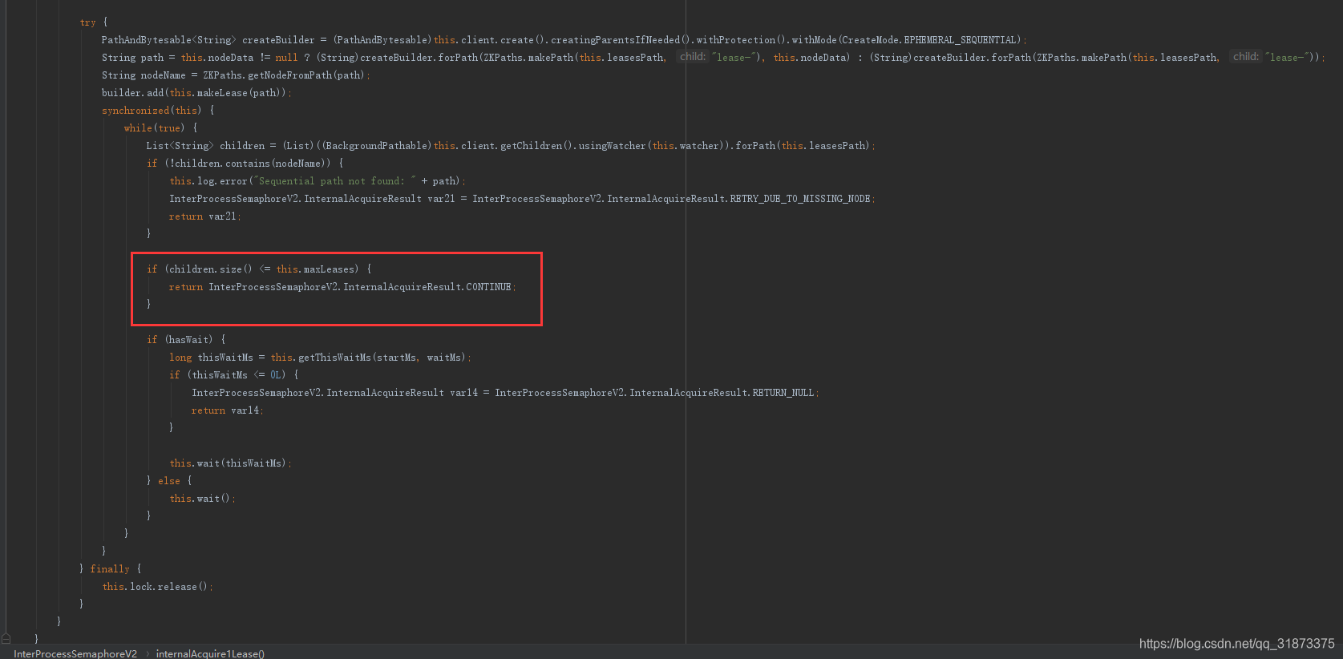This screenshot has width=1343, height=659.
Task: Click RETRY_DUE_TO_MISSING_NODE constant
Action: (x=799, y=199)
